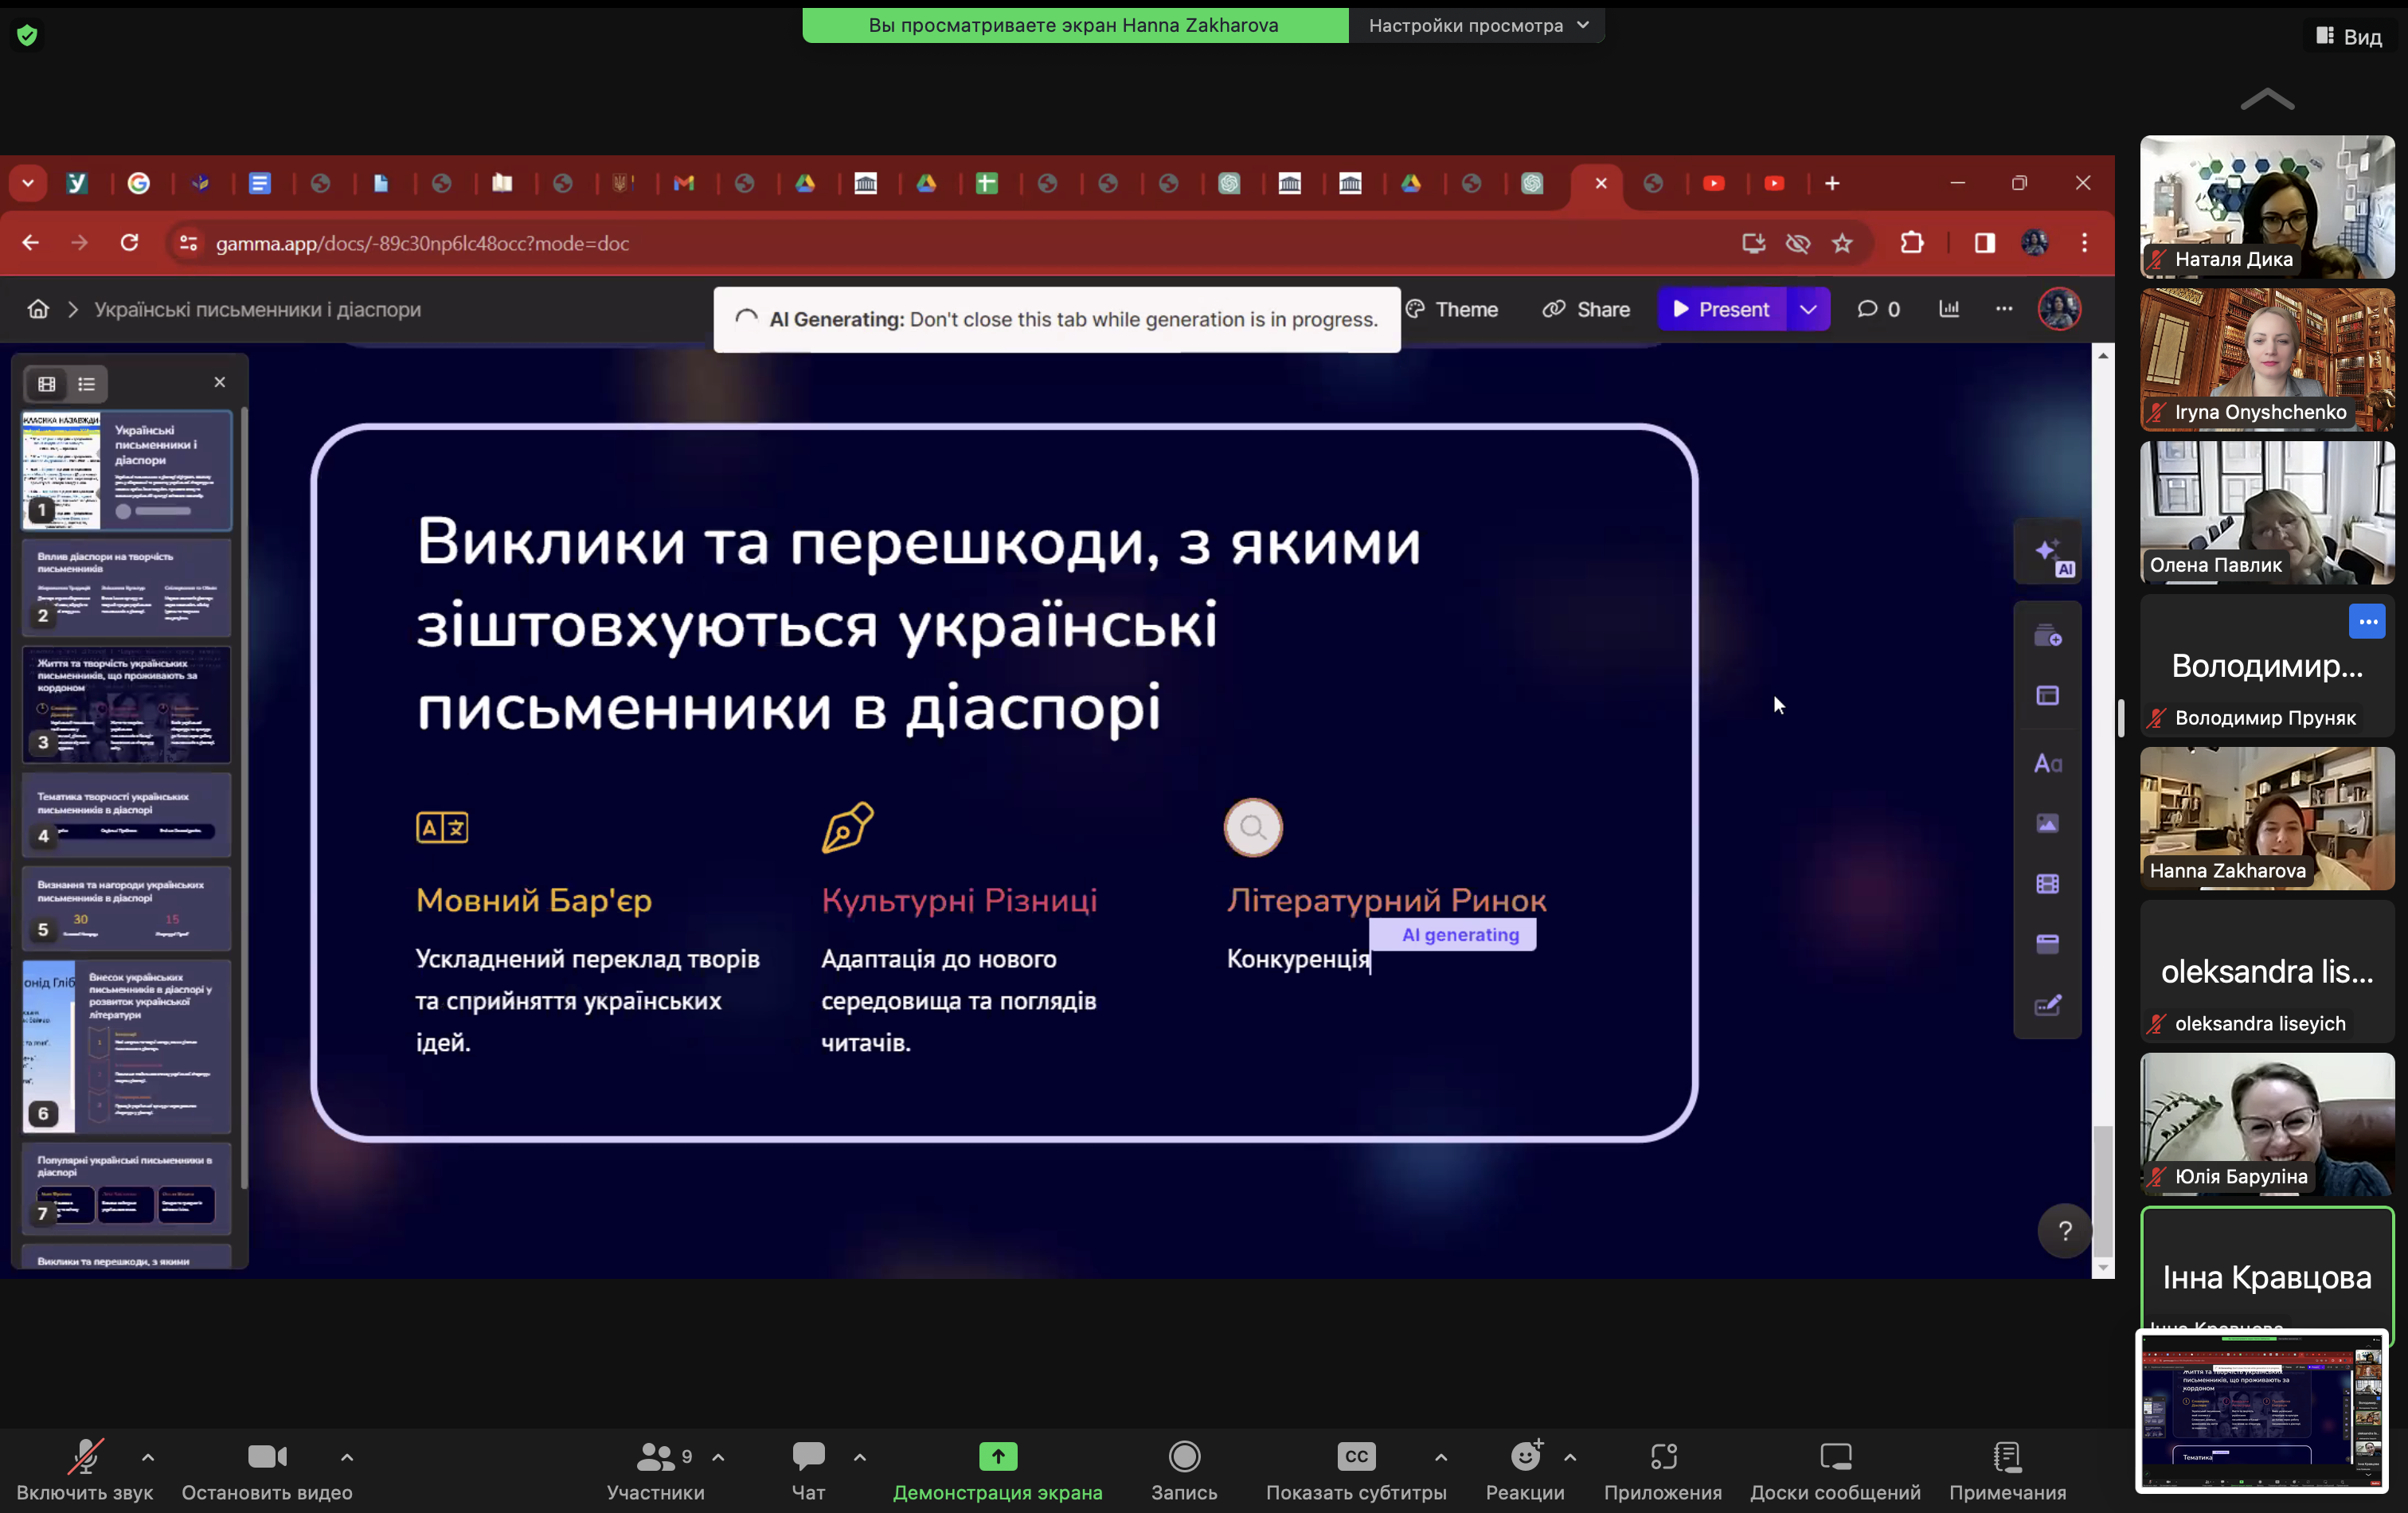Open the text formatting Aa tool
The width and height of the screenshot is (2408, 1513).
click(2047, 764)
